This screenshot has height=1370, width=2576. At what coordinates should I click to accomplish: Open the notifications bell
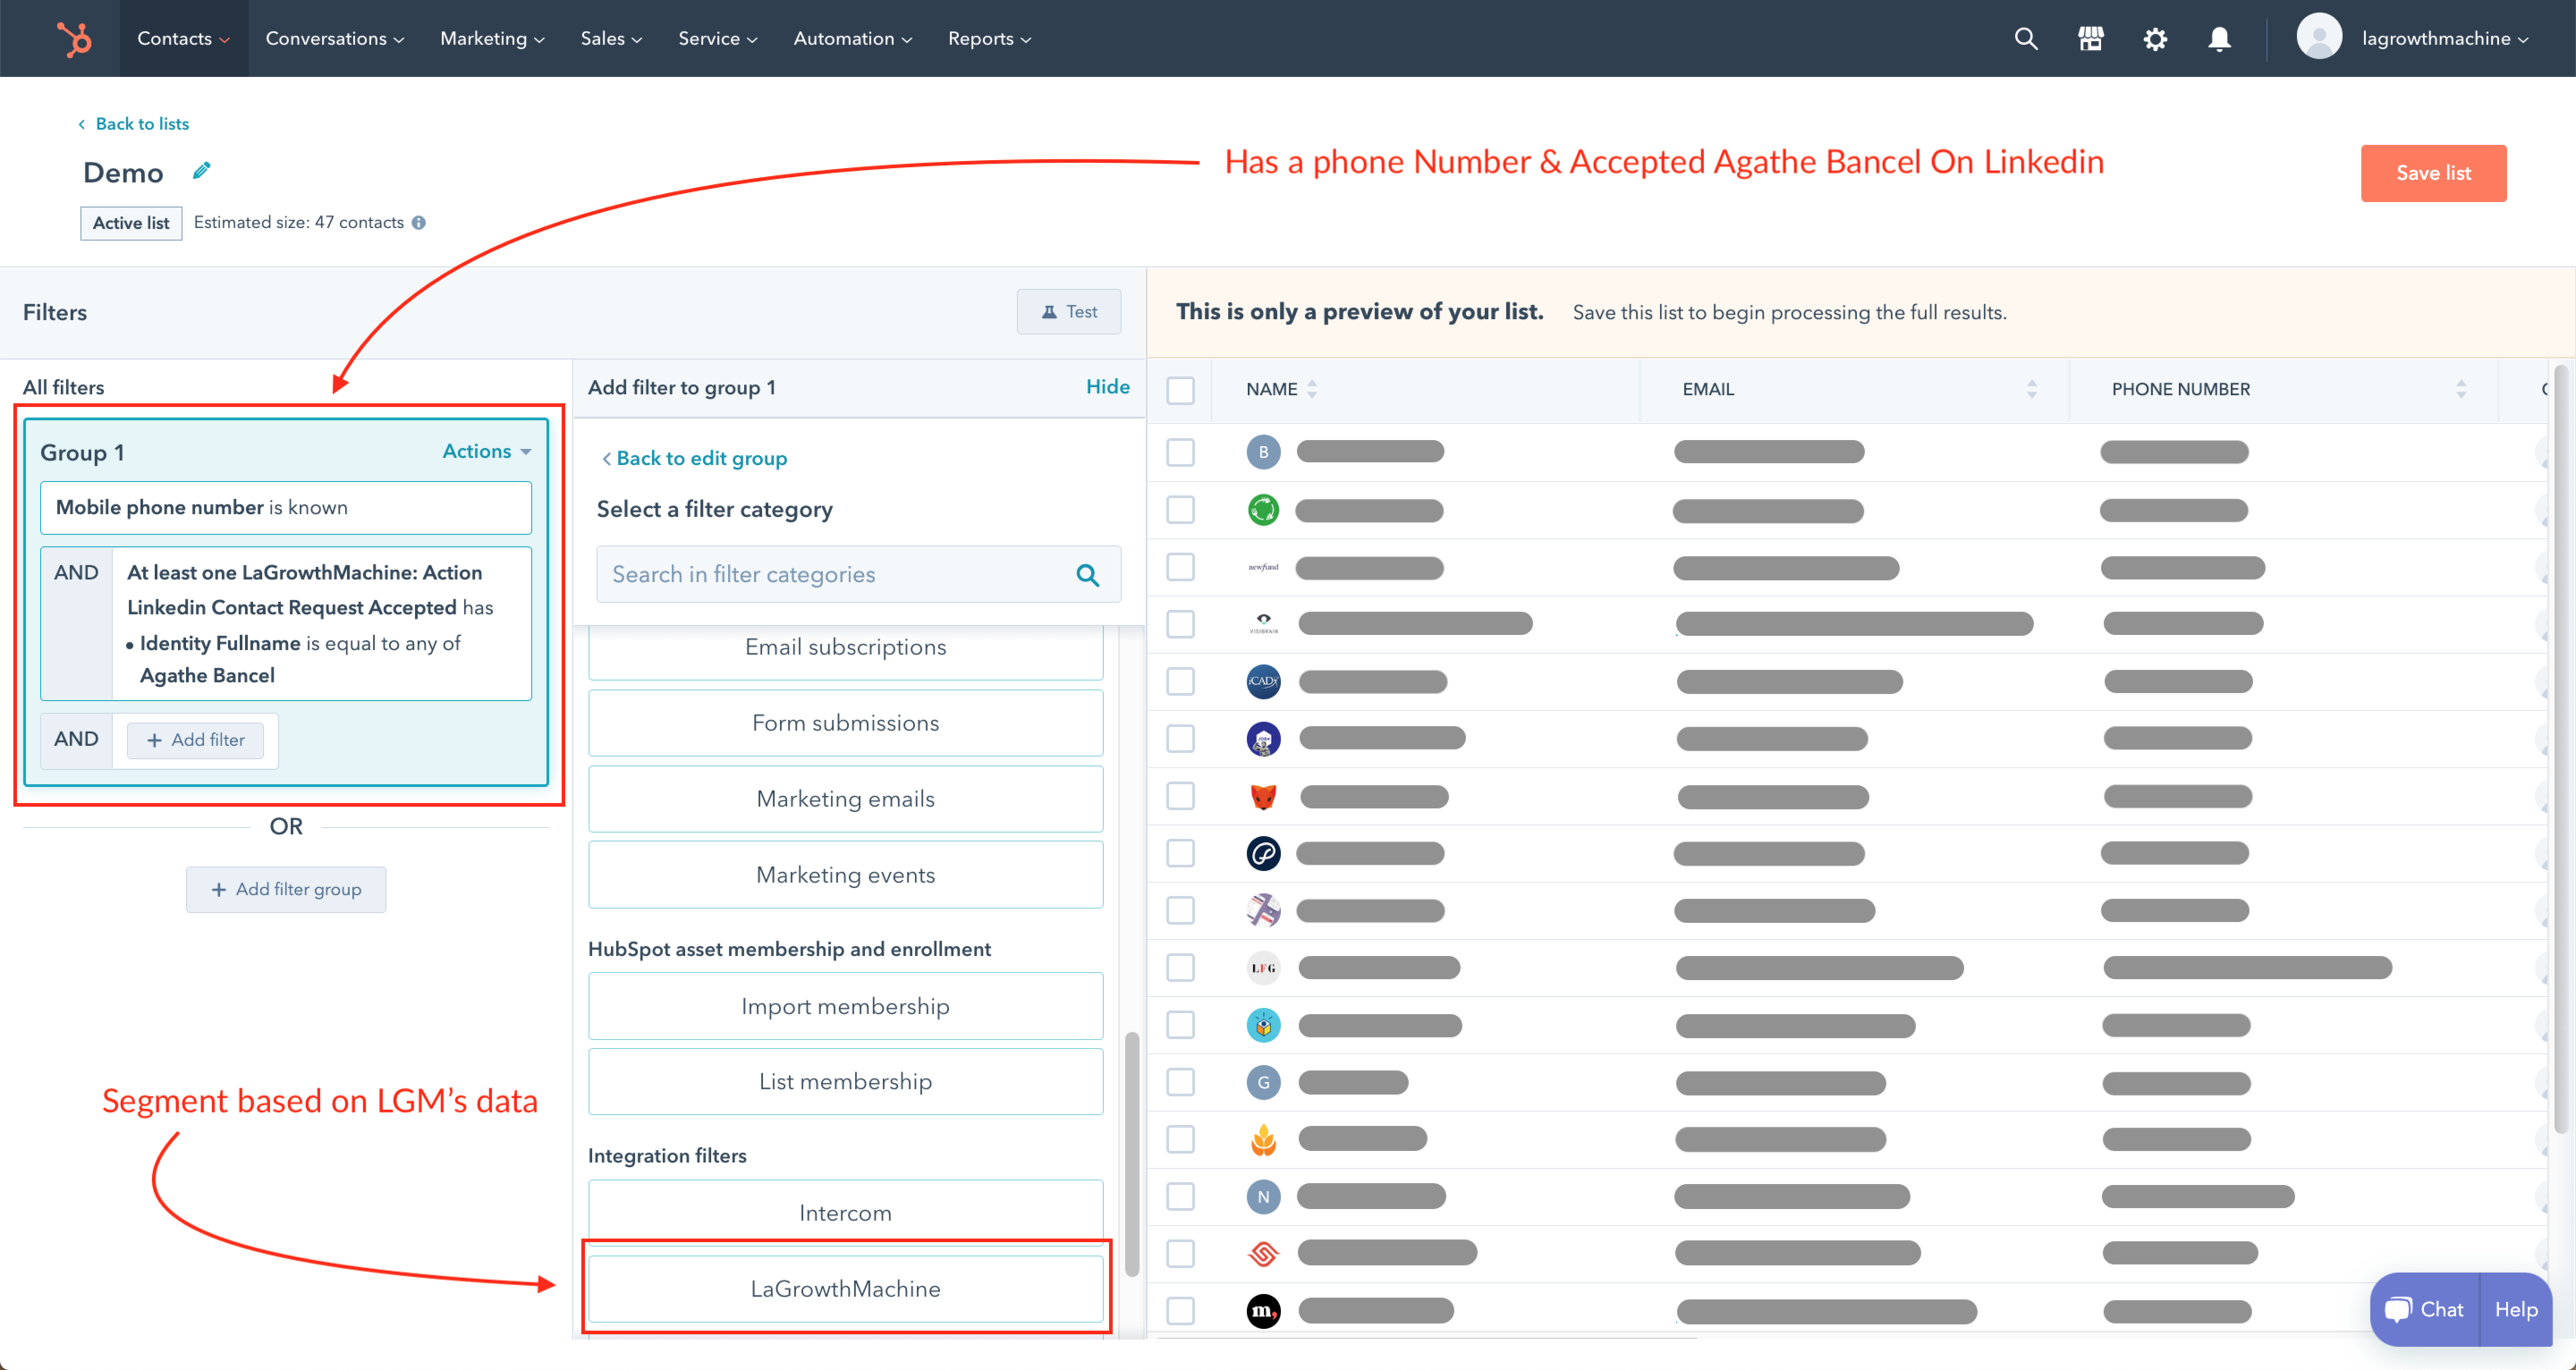2219,39
